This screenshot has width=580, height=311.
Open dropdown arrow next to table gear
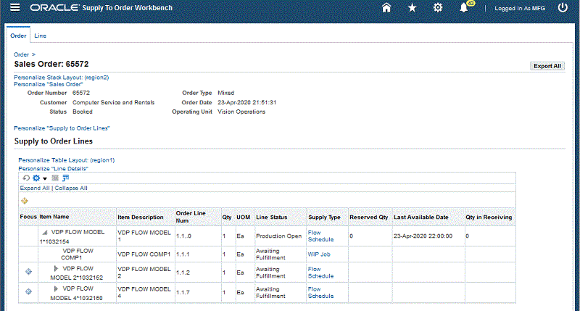coord(45,178)
